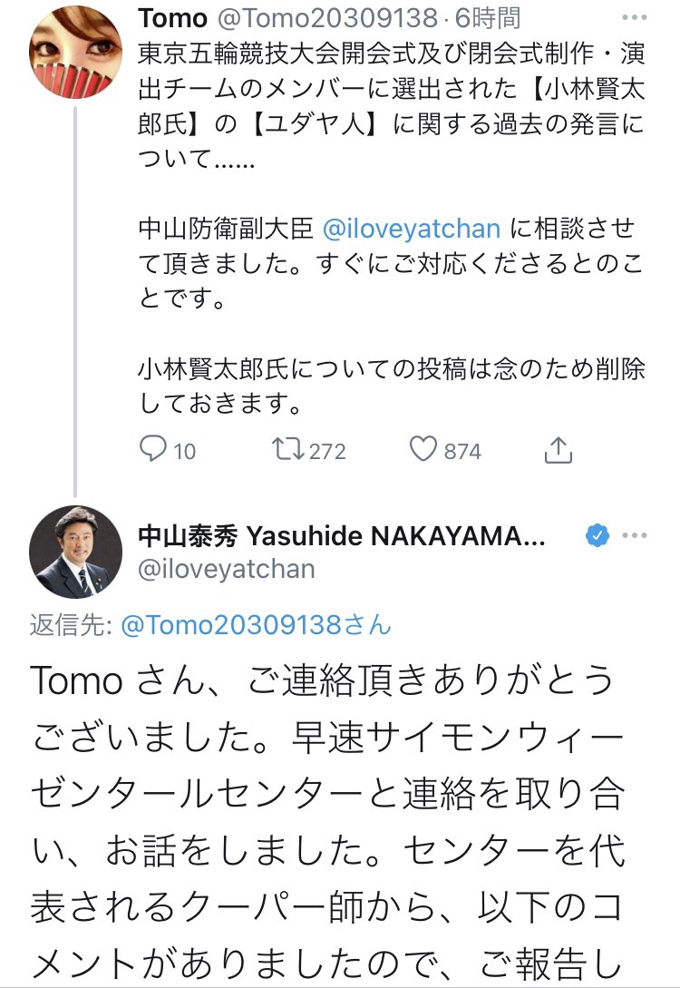This screenshot has height=988, width=680.
Task: Like the tweet with the heart icon
Action: coord(423,449)
